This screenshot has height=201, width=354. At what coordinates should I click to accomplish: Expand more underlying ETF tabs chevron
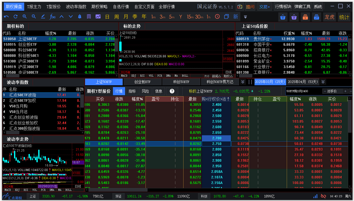243,82
